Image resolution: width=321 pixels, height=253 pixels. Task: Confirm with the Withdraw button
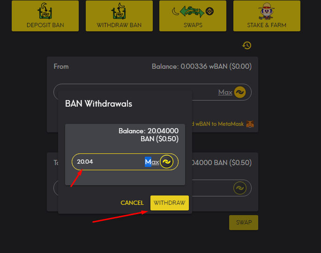click(x=170, y=203)
